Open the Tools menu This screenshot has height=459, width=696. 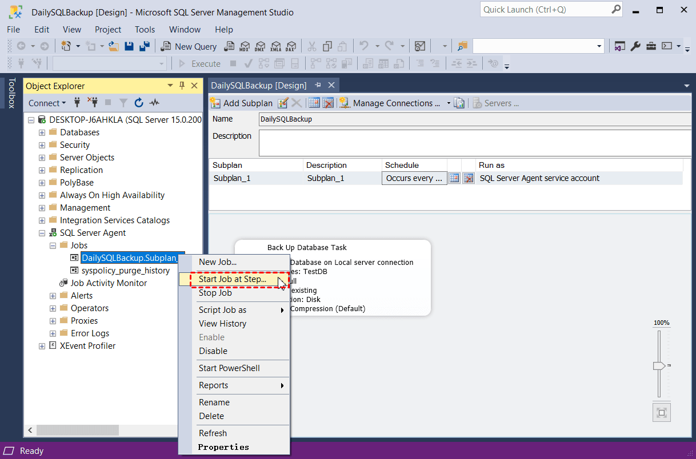(x=145, y=30)
